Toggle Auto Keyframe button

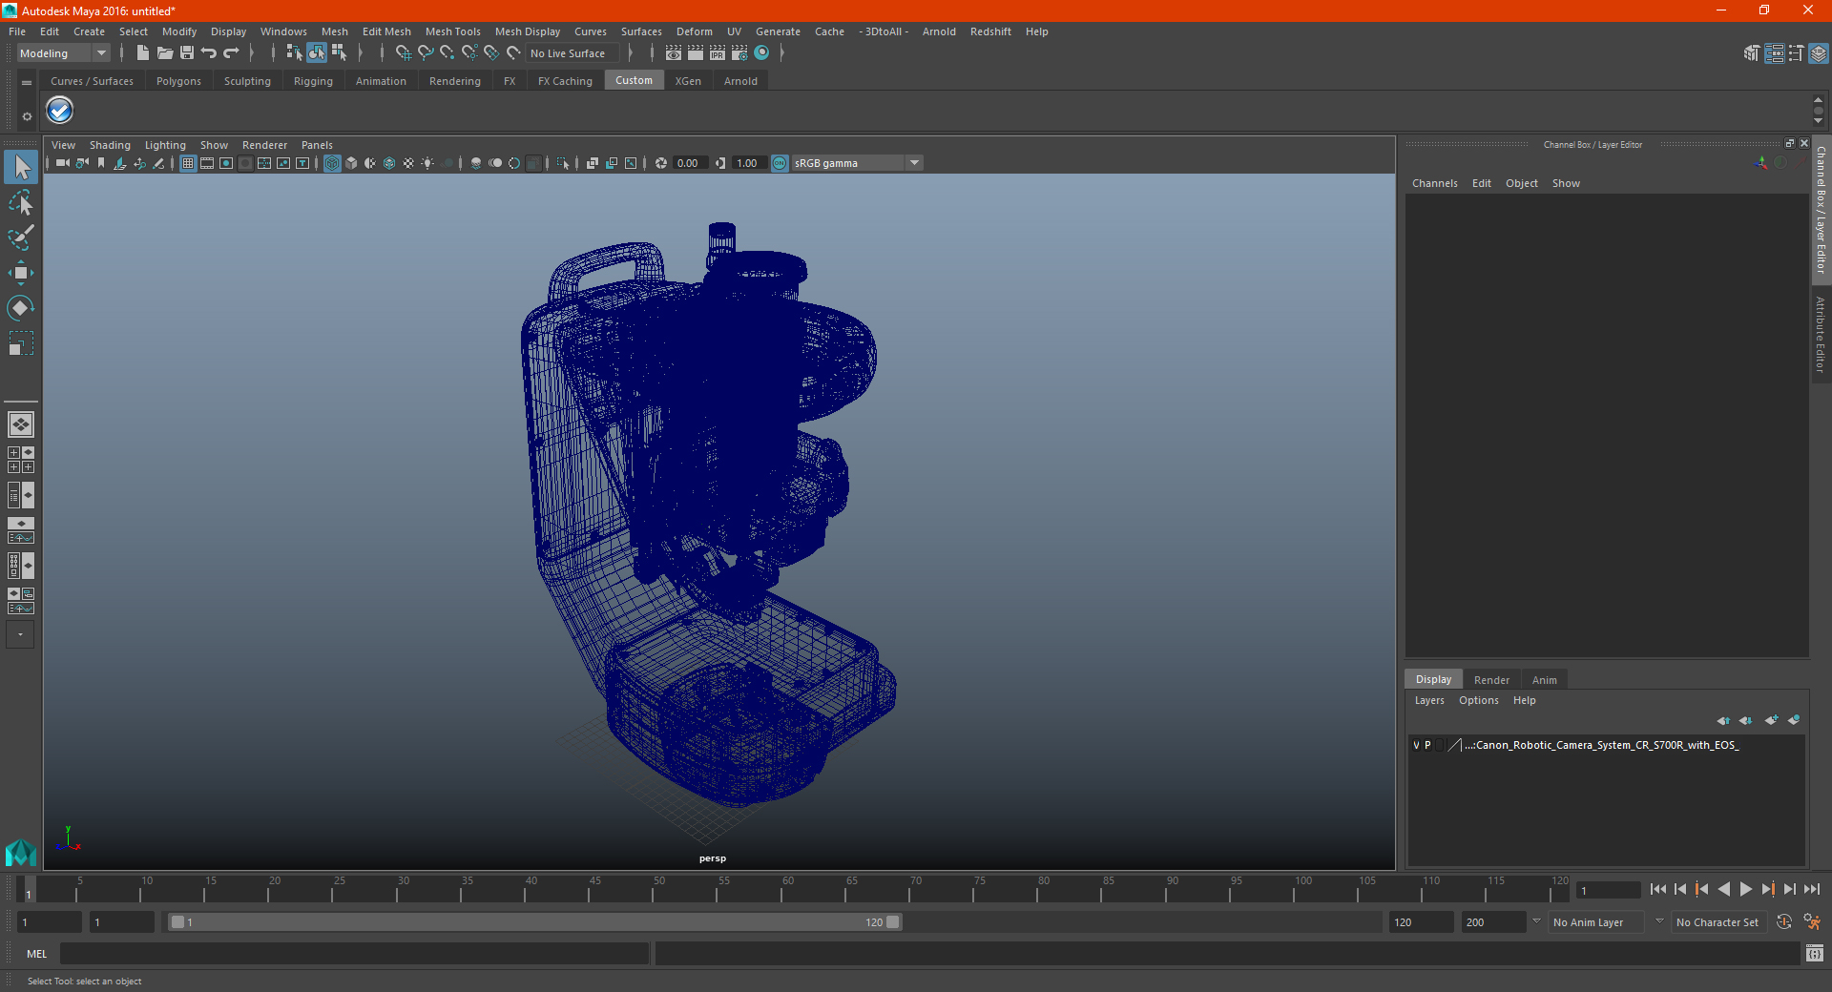pyautogui.click(x=1784, y=922)
